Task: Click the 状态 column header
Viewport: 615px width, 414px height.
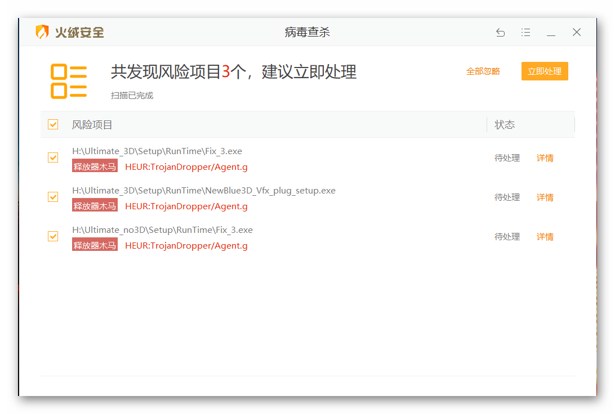Action: point(505,125)
